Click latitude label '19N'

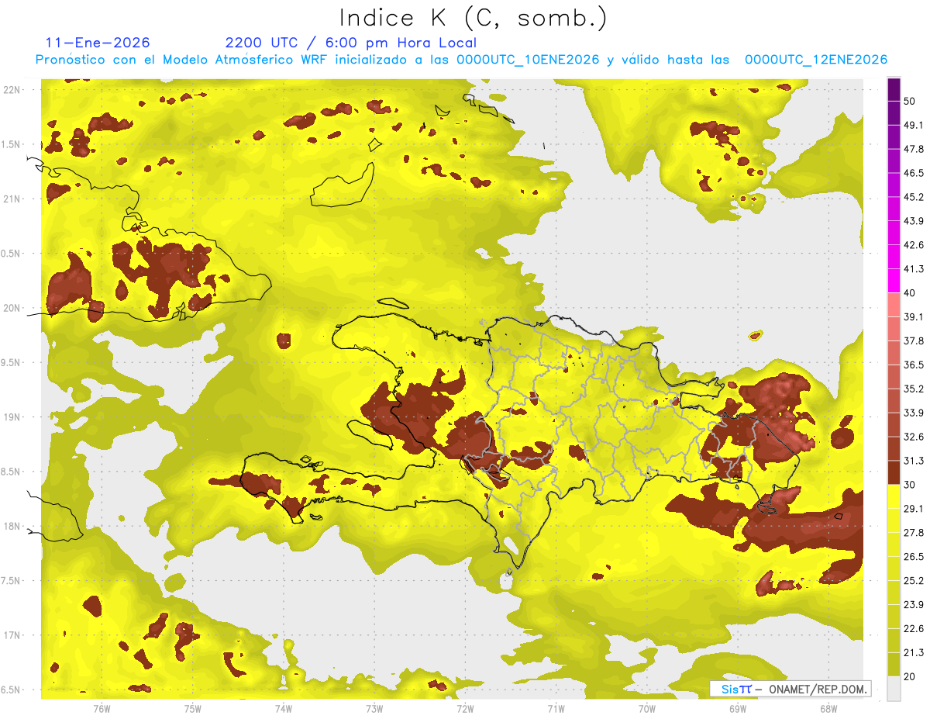[12, 417]
